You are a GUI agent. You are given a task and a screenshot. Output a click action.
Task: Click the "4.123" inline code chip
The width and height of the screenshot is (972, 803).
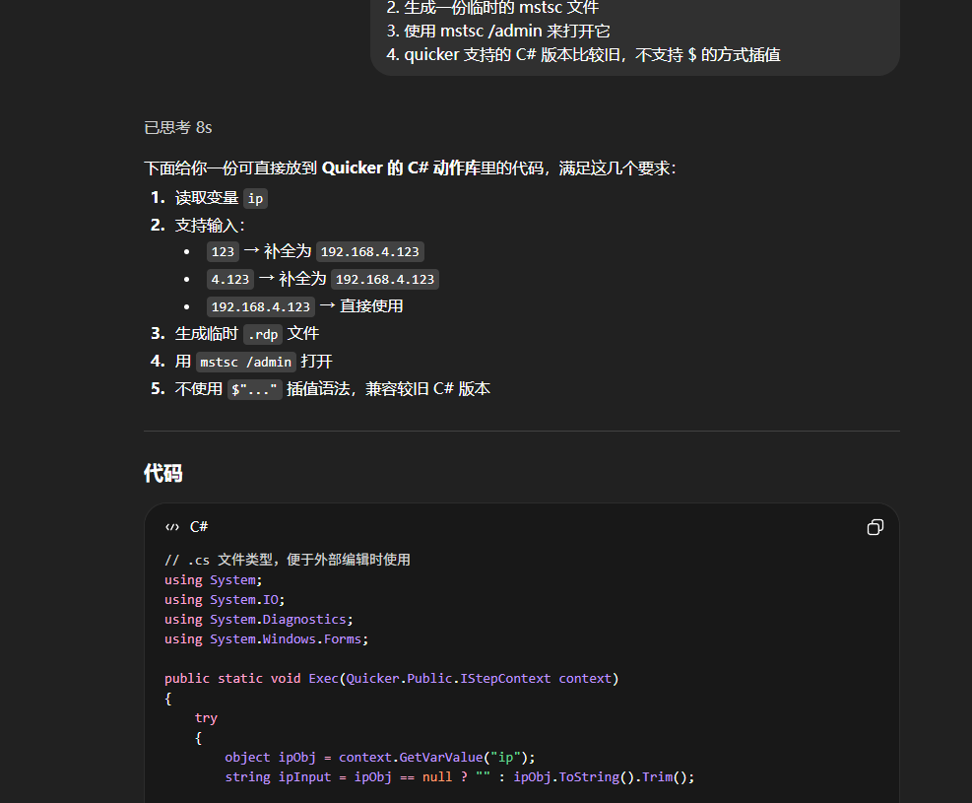tap(230, 279)
